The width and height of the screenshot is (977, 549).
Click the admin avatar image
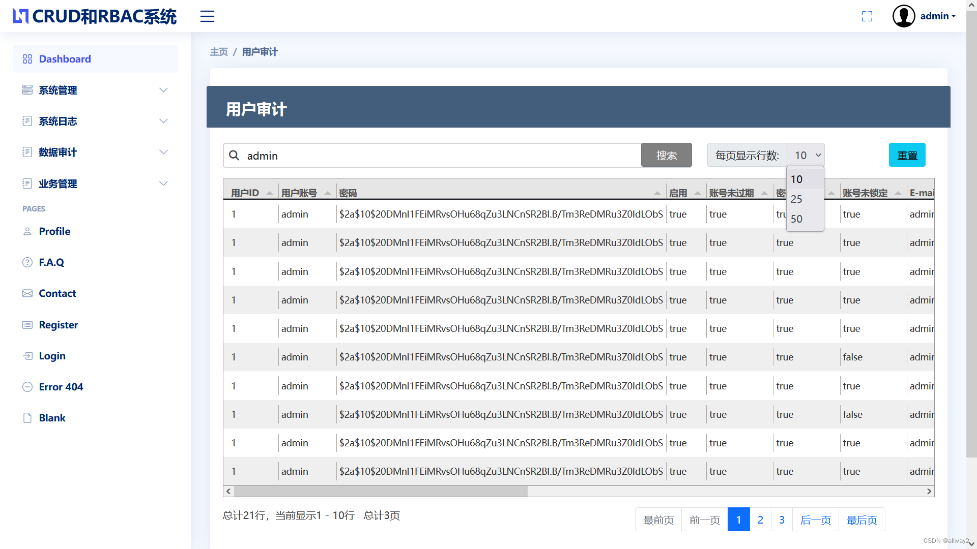[x=903, y=16]
